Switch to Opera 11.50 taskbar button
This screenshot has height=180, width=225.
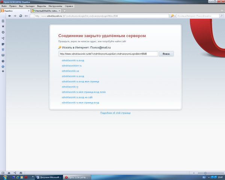coord(77,177)
